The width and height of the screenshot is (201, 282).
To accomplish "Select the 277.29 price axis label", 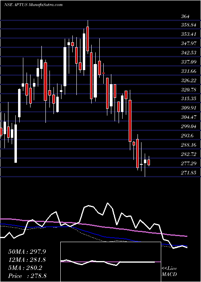I will [188, 164].
